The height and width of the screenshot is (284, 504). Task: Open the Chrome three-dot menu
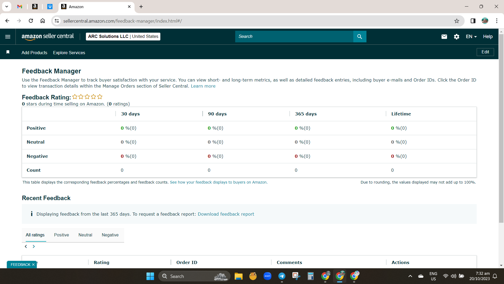(497, 21)
